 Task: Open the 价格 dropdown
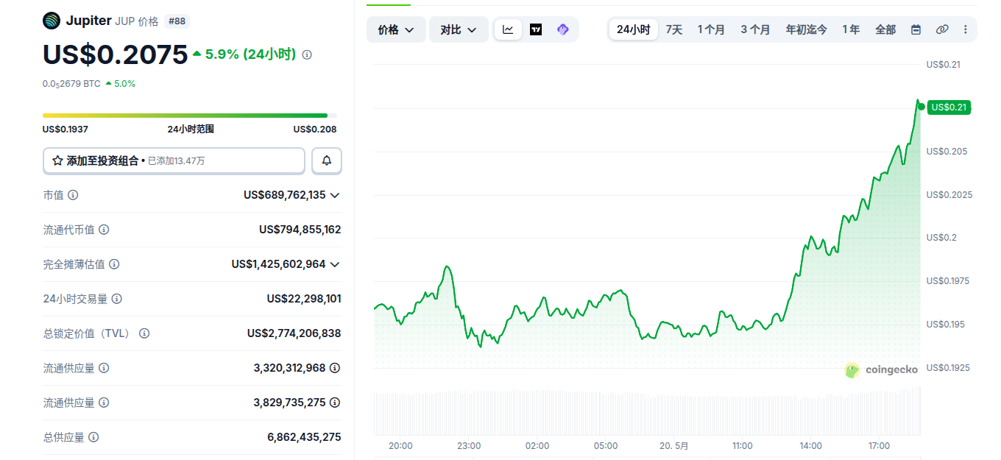(x=396, y=29)
